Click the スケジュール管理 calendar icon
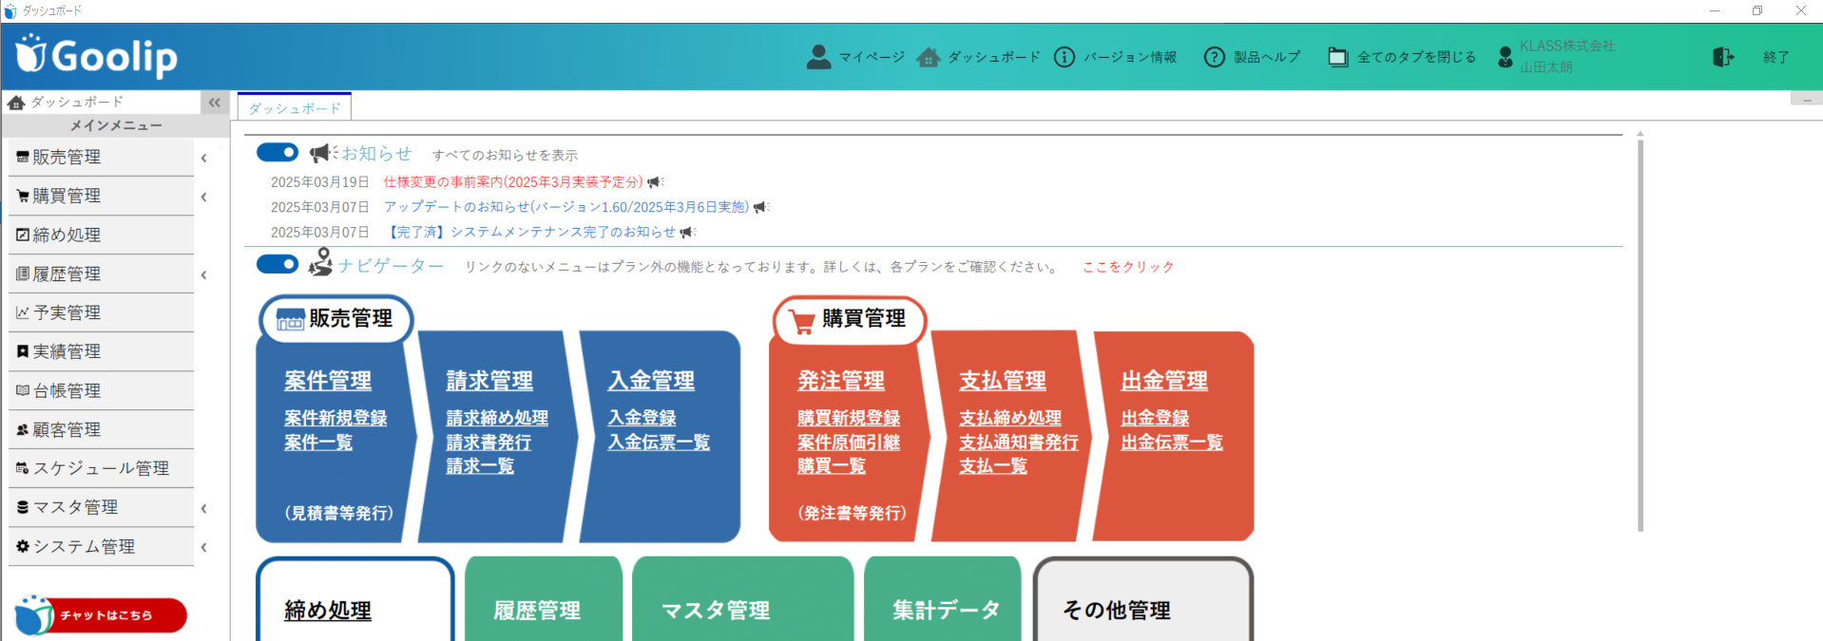The height and width of the screenshot is (641, 1823). 23,468
